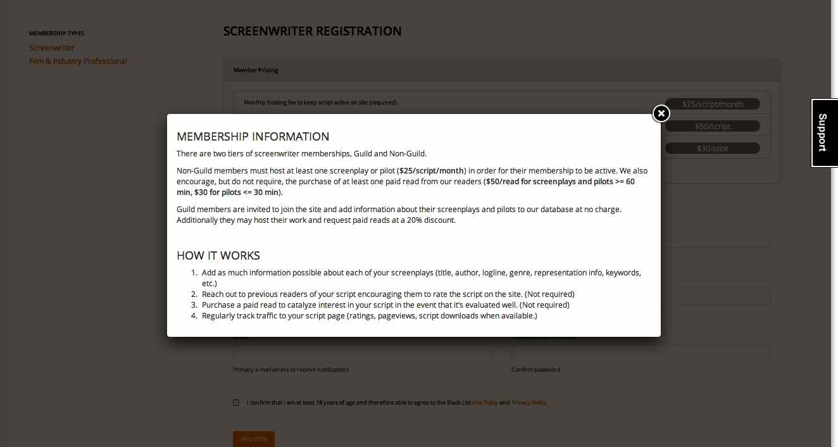Open the Support side tab

[x=824, y=133]
